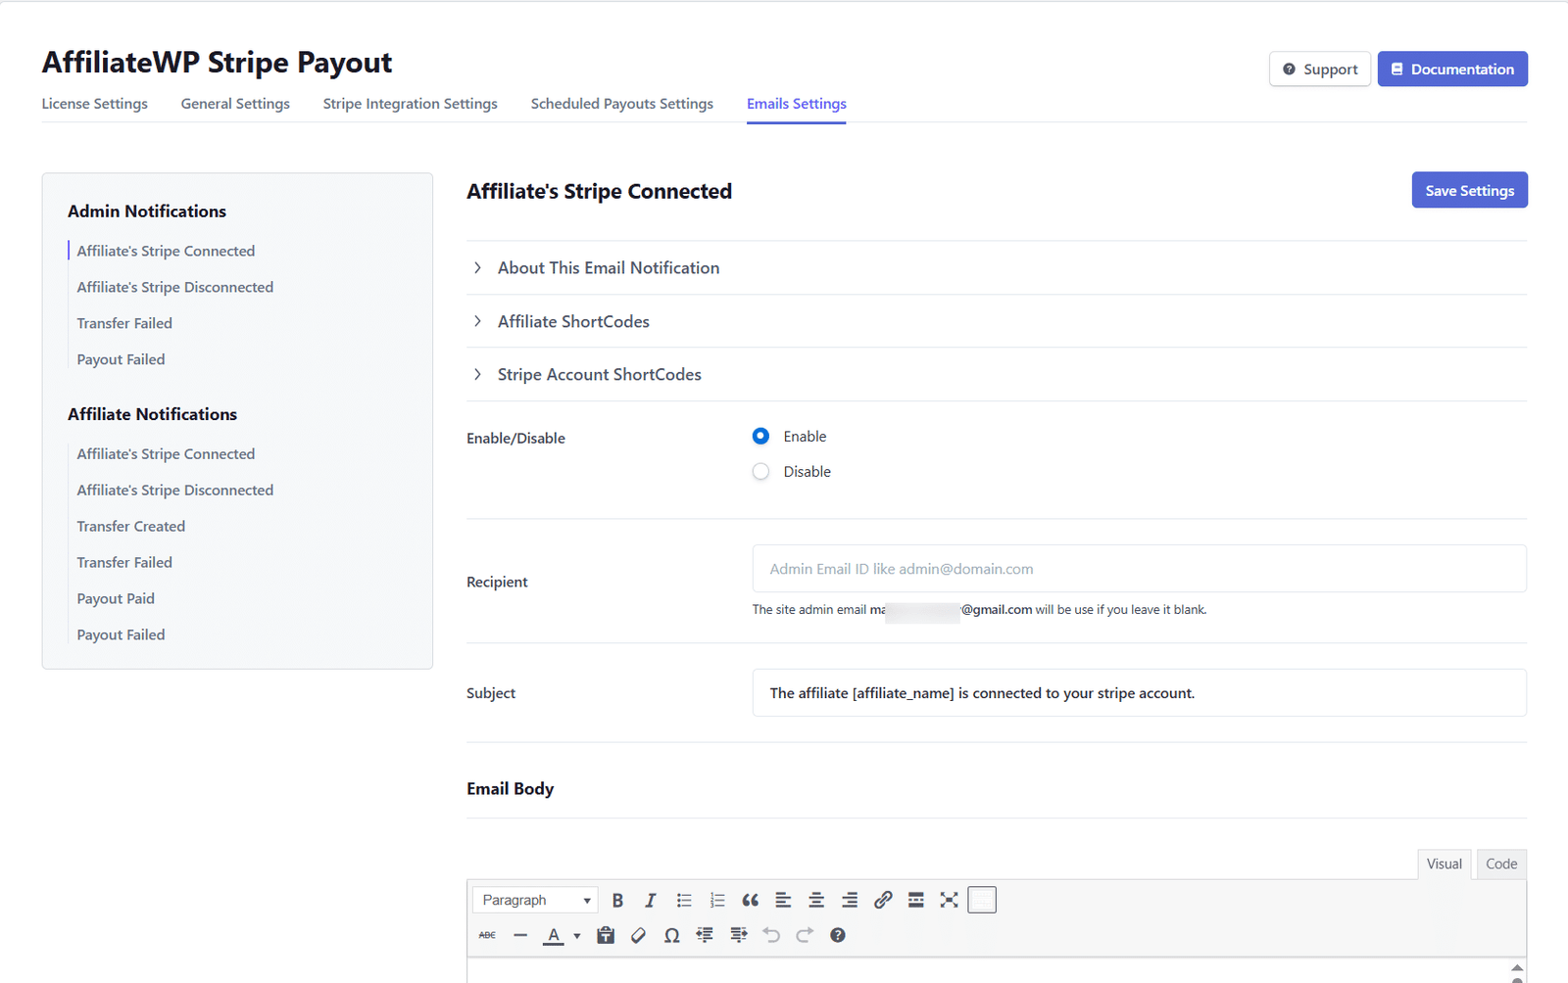This screenshot has height=983, width=1568.
Task: Decrease indent in editor
Action: tap(705, 935)
